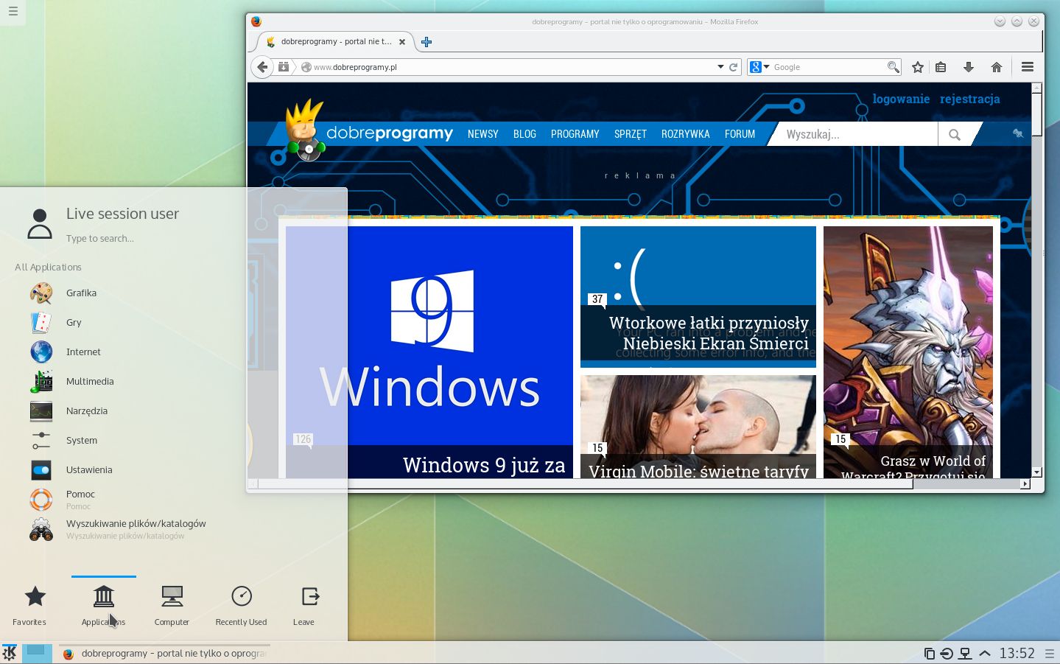Open BLOG in the site navigation
The width and height of the screenshot is (1060, 664).
(524, 134)
